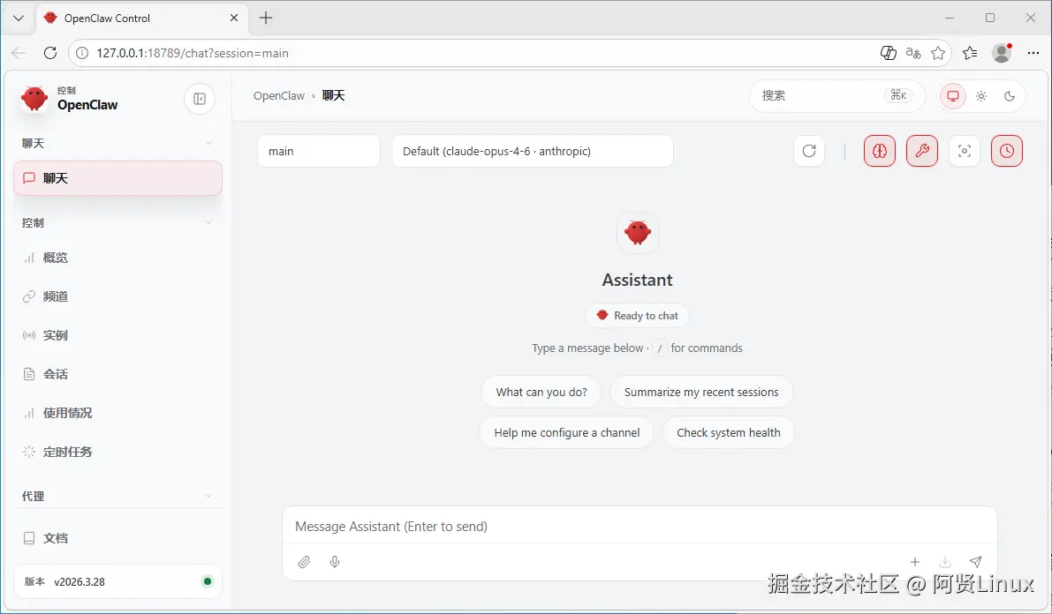
Task: Toggle the wrench tools icon button
Action: tap(922, 151)
